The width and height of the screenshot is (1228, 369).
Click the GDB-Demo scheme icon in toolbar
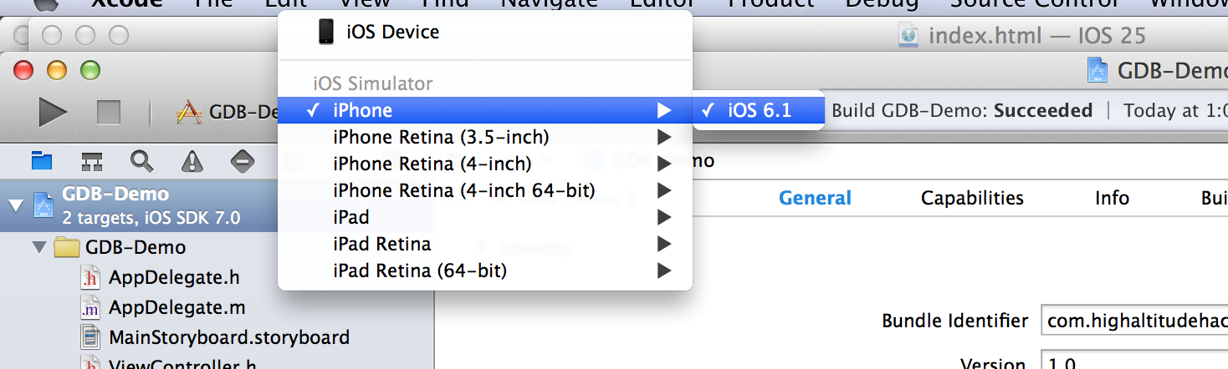[190, 112]
